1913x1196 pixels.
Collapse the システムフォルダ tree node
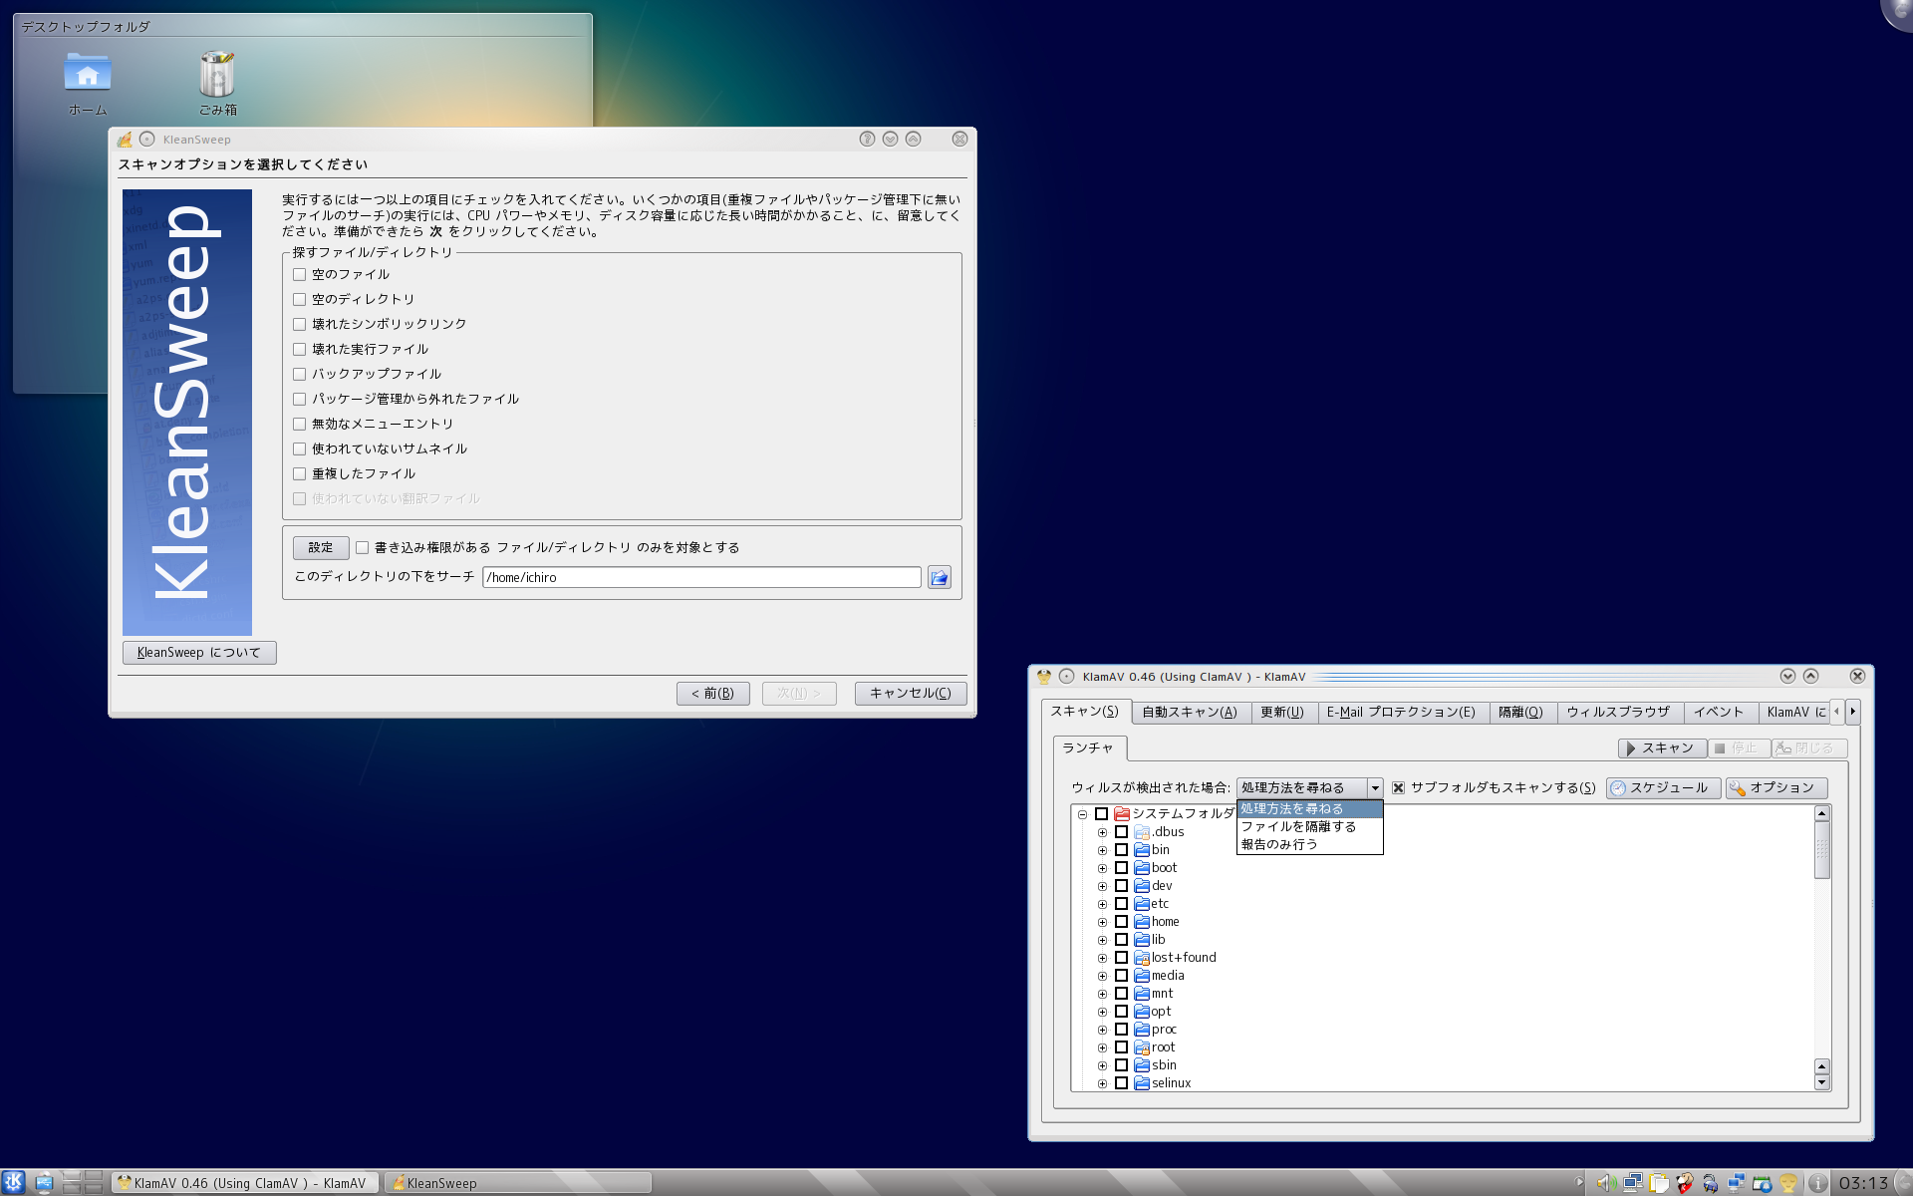click(x=1082, y=814)
